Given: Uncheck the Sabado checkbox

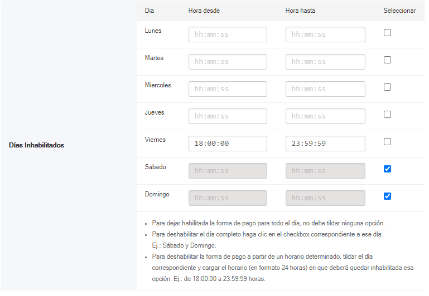Looking at the screenshot, I should tap(387, 169).
